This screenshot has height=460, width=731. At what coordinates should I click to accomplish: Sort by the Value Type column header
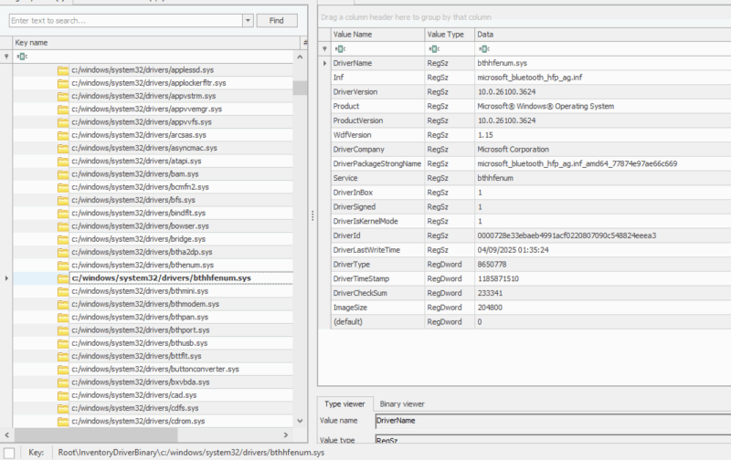click(448, 34)
